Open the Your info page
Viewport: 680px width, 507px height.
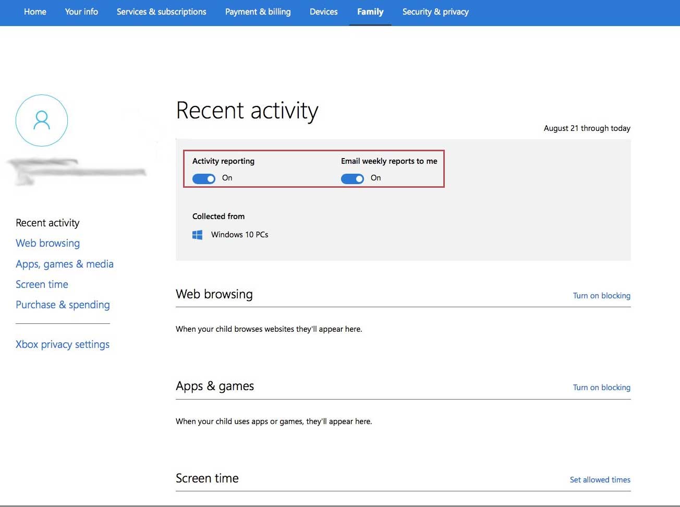click(81, 11)
